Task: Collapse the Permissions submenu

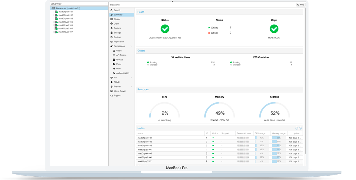Action: (131, 46)
